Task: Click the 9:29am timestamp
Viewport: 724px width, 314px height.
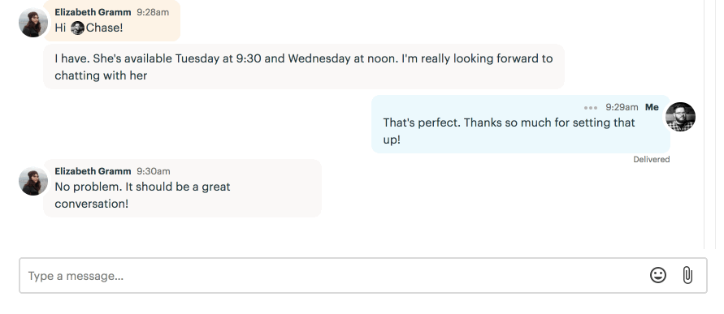Action: pos(622,107)
